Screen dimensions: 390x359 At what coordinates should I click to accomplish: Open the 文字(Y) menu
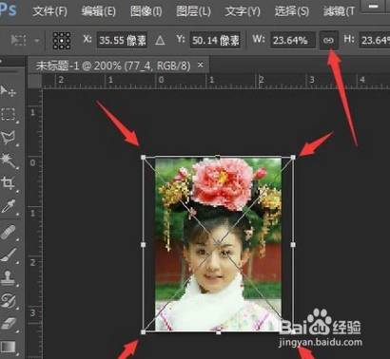pos(243,11)
